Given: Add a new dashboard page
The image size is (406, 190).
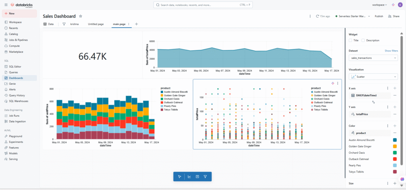Looking at the screenshot, I should [x=136, y=24].
